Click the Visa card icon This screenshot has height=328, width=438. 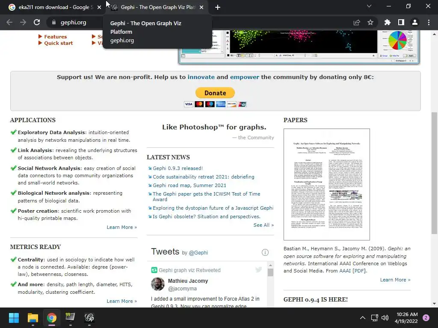[x=189, y=104]
